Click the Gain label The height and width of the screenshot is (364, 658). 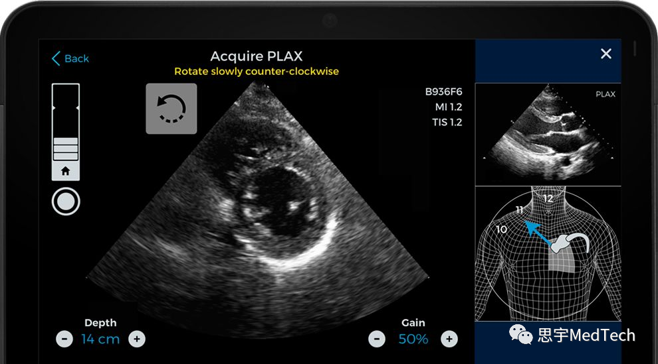[413, 323]
